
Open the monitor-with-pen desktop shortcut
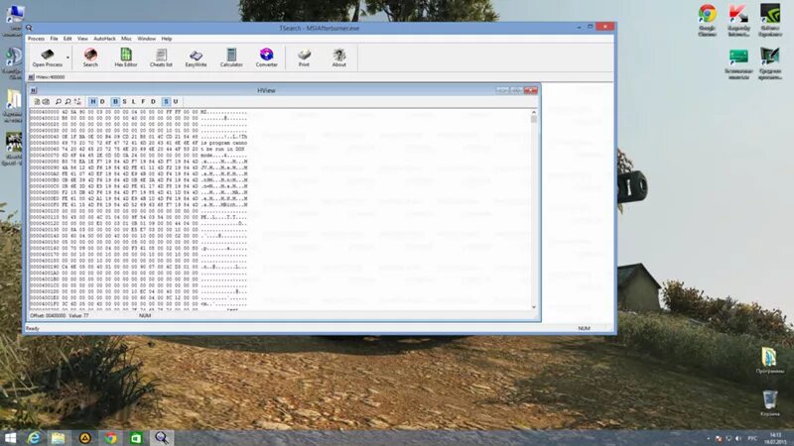770,63
